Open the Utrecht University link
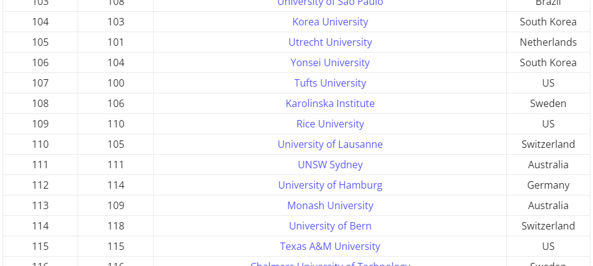The image size is (593, 266). 330,42
